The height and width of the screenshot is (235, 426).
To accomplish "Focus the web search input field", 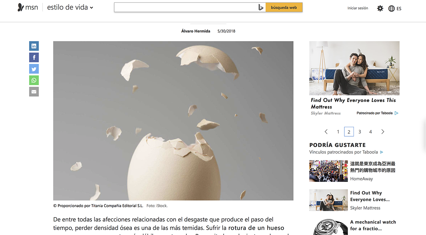I will pyautogui.click(x=185, y=7).
